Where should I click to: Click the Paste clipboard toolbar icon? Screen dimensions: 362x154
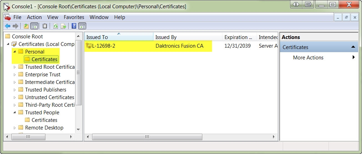[x=45, y=26]
